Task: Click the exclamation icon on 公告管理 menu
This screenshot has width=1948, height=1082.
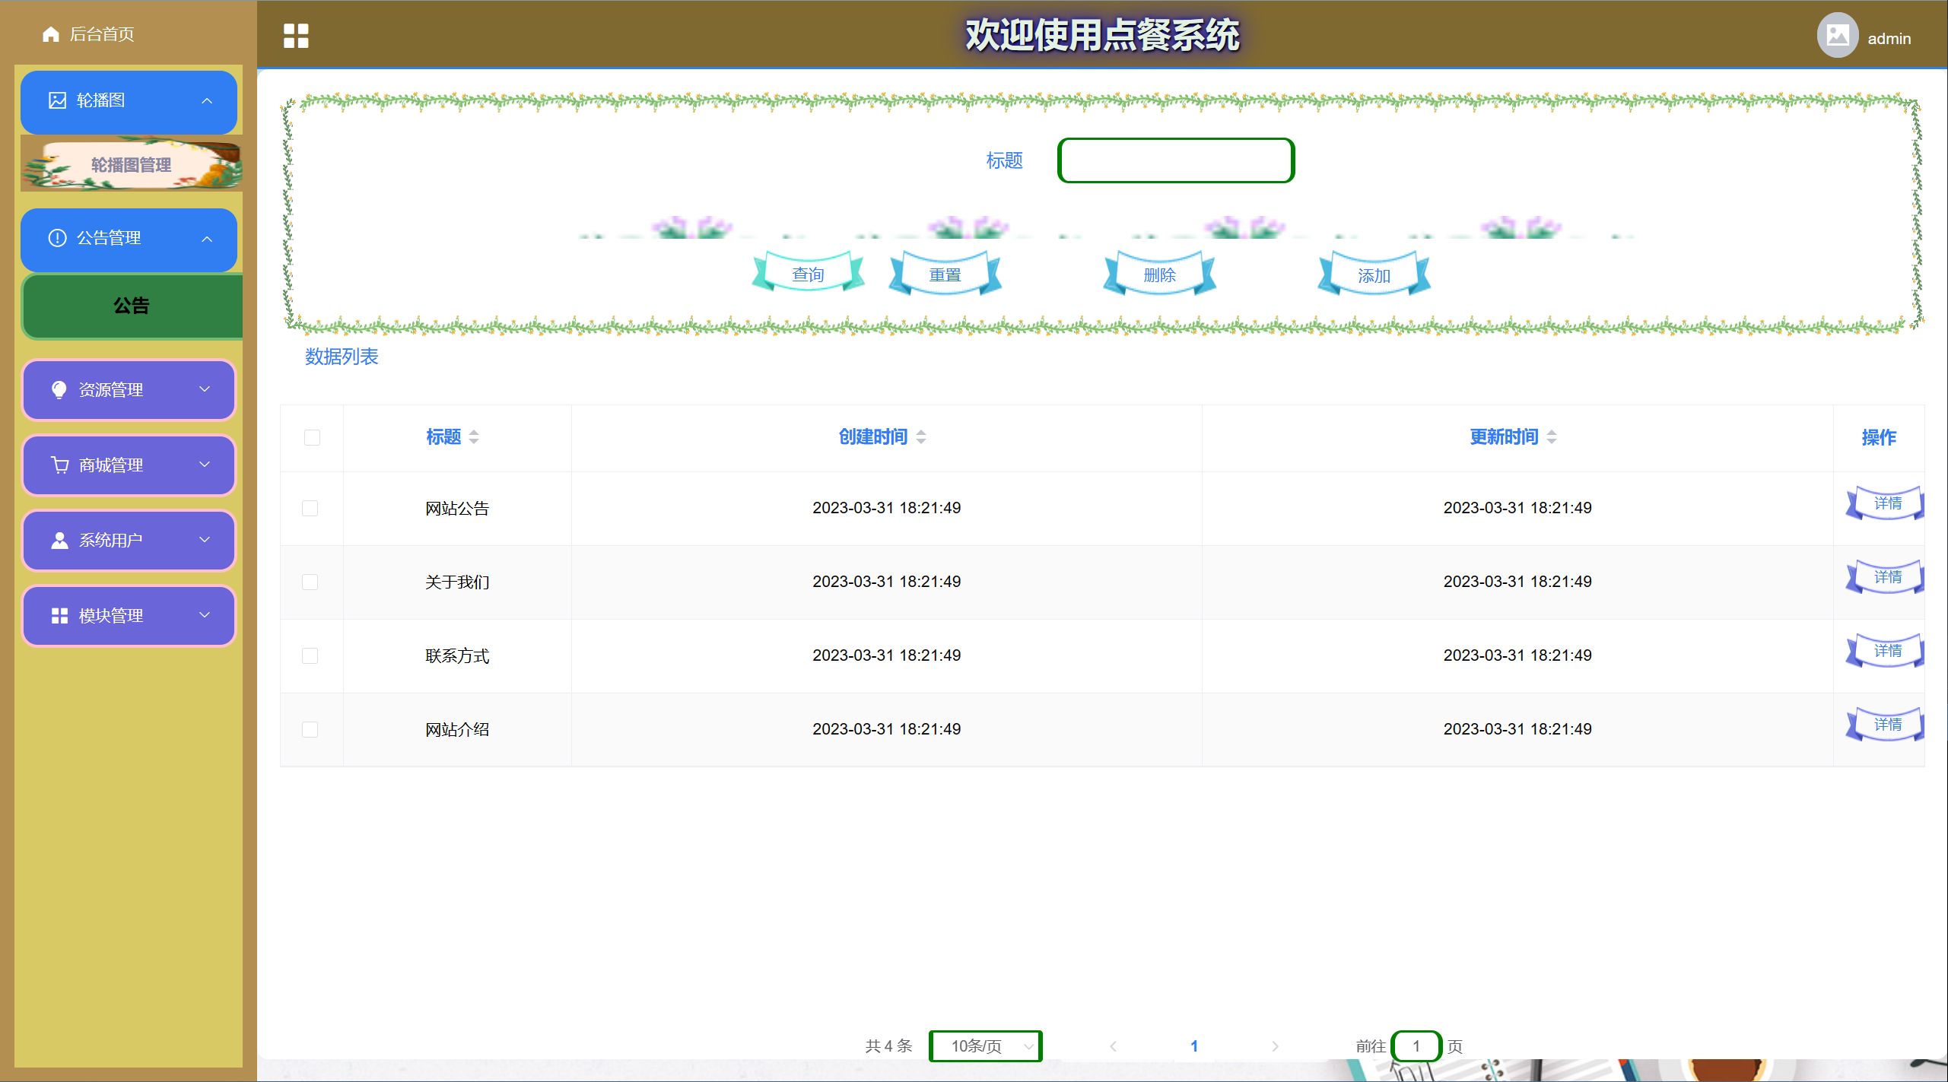Action: tap(57, 238)
